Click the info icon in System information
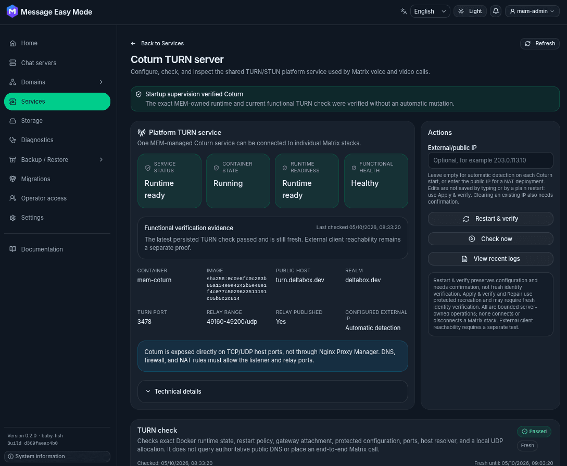567x466 pixels. pos(10,456)
